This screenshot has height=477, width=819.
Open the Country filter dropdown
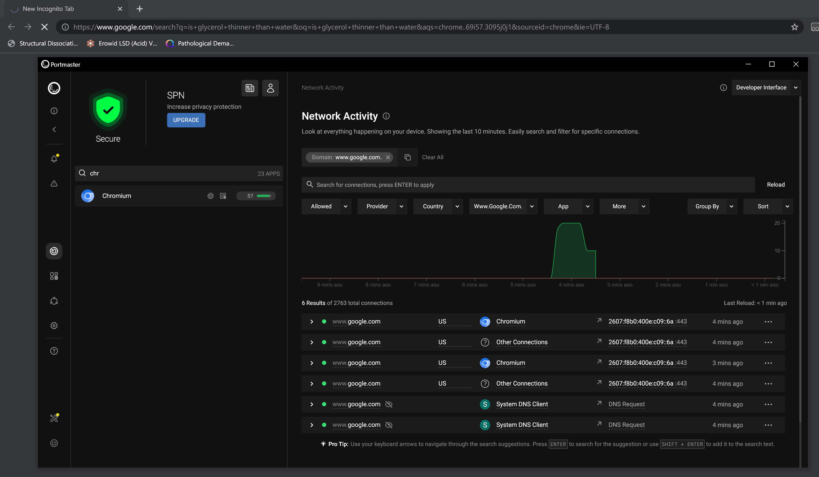pyautogui.click(x=438, y=206)
